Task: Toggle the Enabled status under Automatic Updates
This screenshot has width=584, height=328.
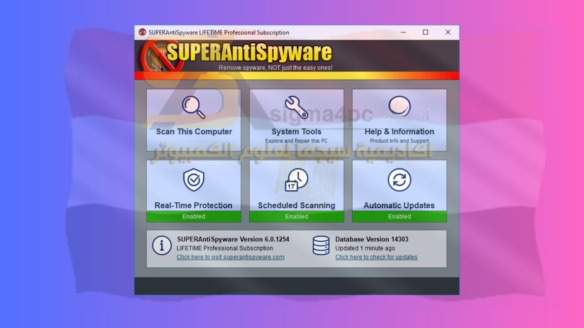Action: point(400,216)
